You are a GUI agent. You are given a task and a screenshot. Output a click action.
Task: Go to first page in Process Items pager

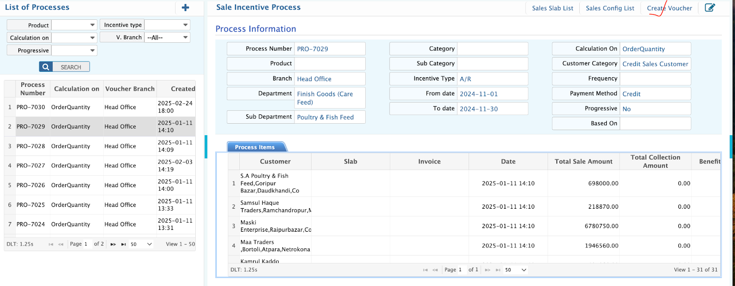pos(425,270)
